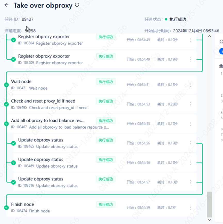223x224 pixels.
Task: Open the three-dot menu on the Finish node row
Action: coord(191,208)
